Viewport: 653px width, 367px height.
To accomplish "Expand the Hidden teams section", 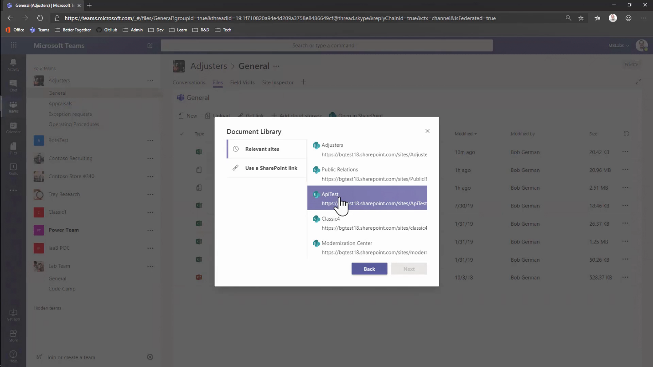I will click(47, 308).
